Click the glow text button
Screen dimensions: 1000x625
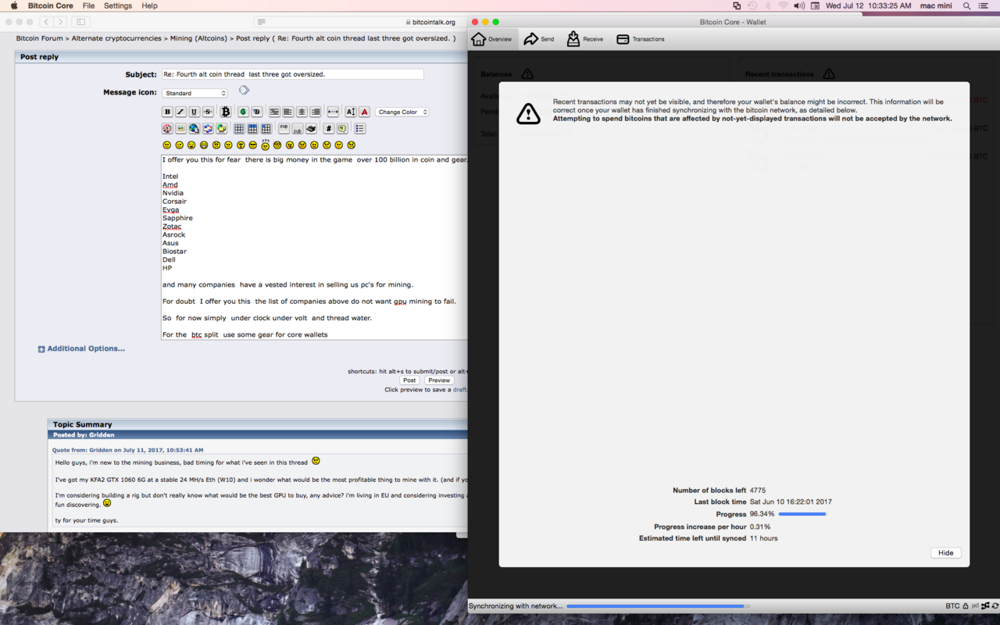point(243,112)
